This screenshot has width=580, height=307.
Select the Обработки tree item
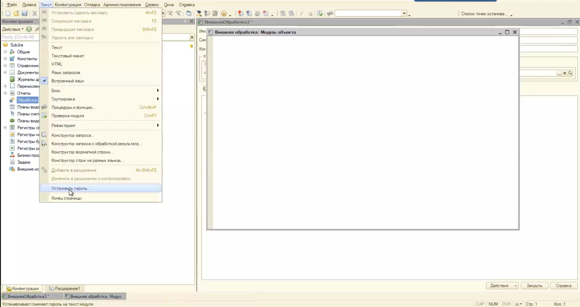click(x=27, y=100)
